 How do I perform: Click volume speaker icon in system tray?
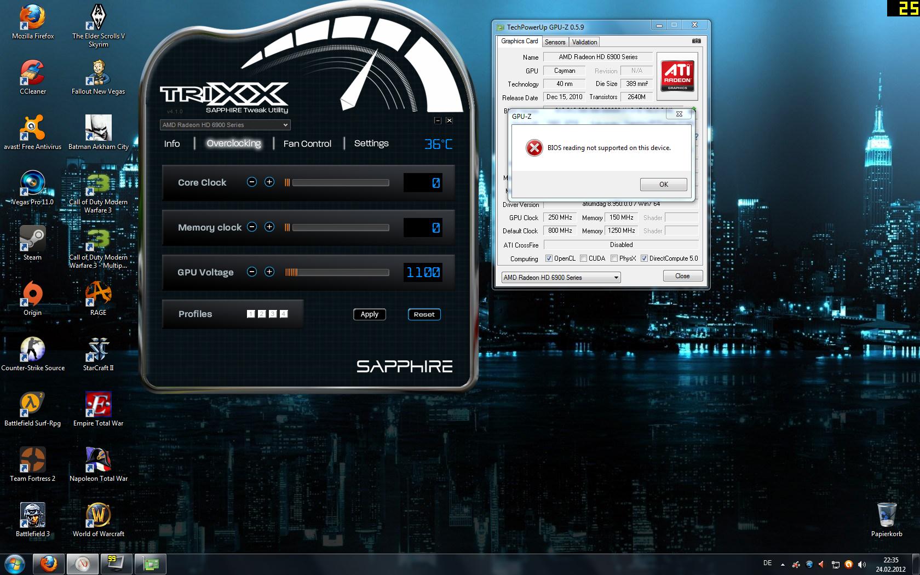pos(862,564)
